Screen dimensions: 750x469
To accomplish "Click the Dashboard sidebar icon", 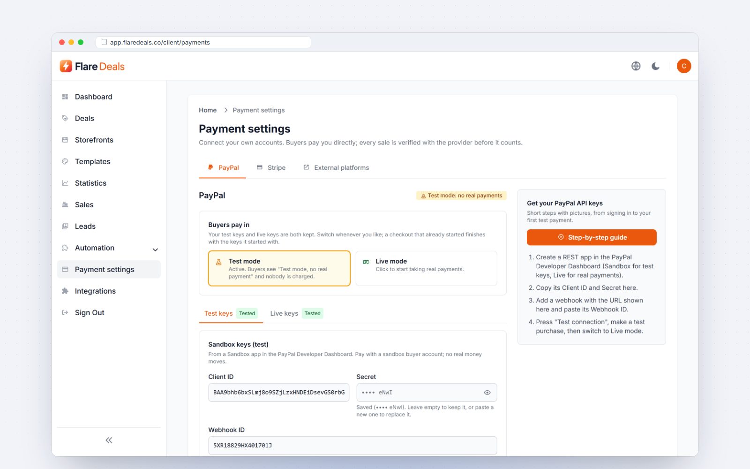I will (65, 97).
